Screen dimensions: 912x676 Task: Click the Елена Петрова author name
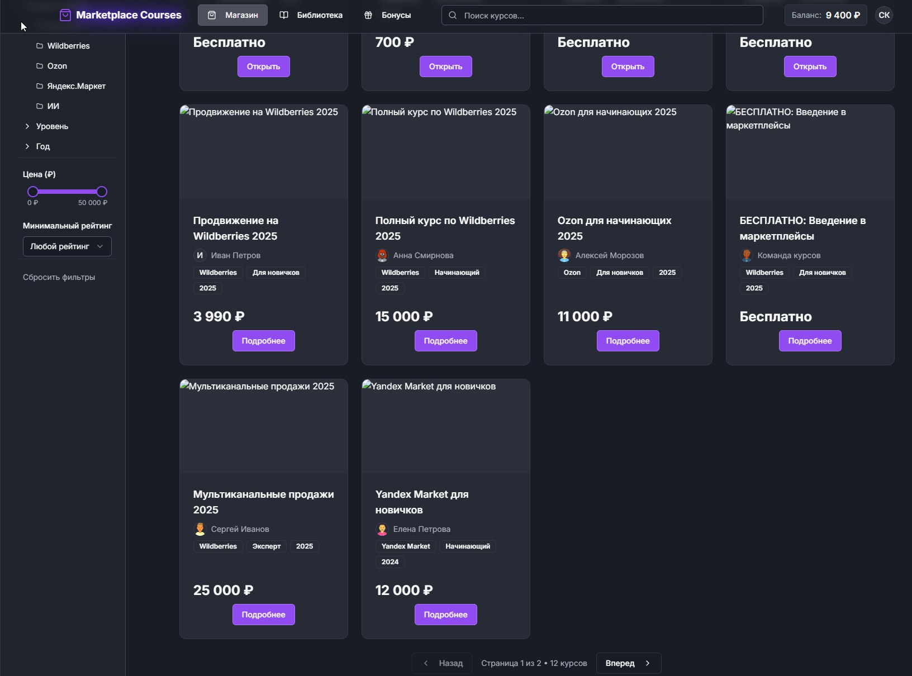point(422,529)
